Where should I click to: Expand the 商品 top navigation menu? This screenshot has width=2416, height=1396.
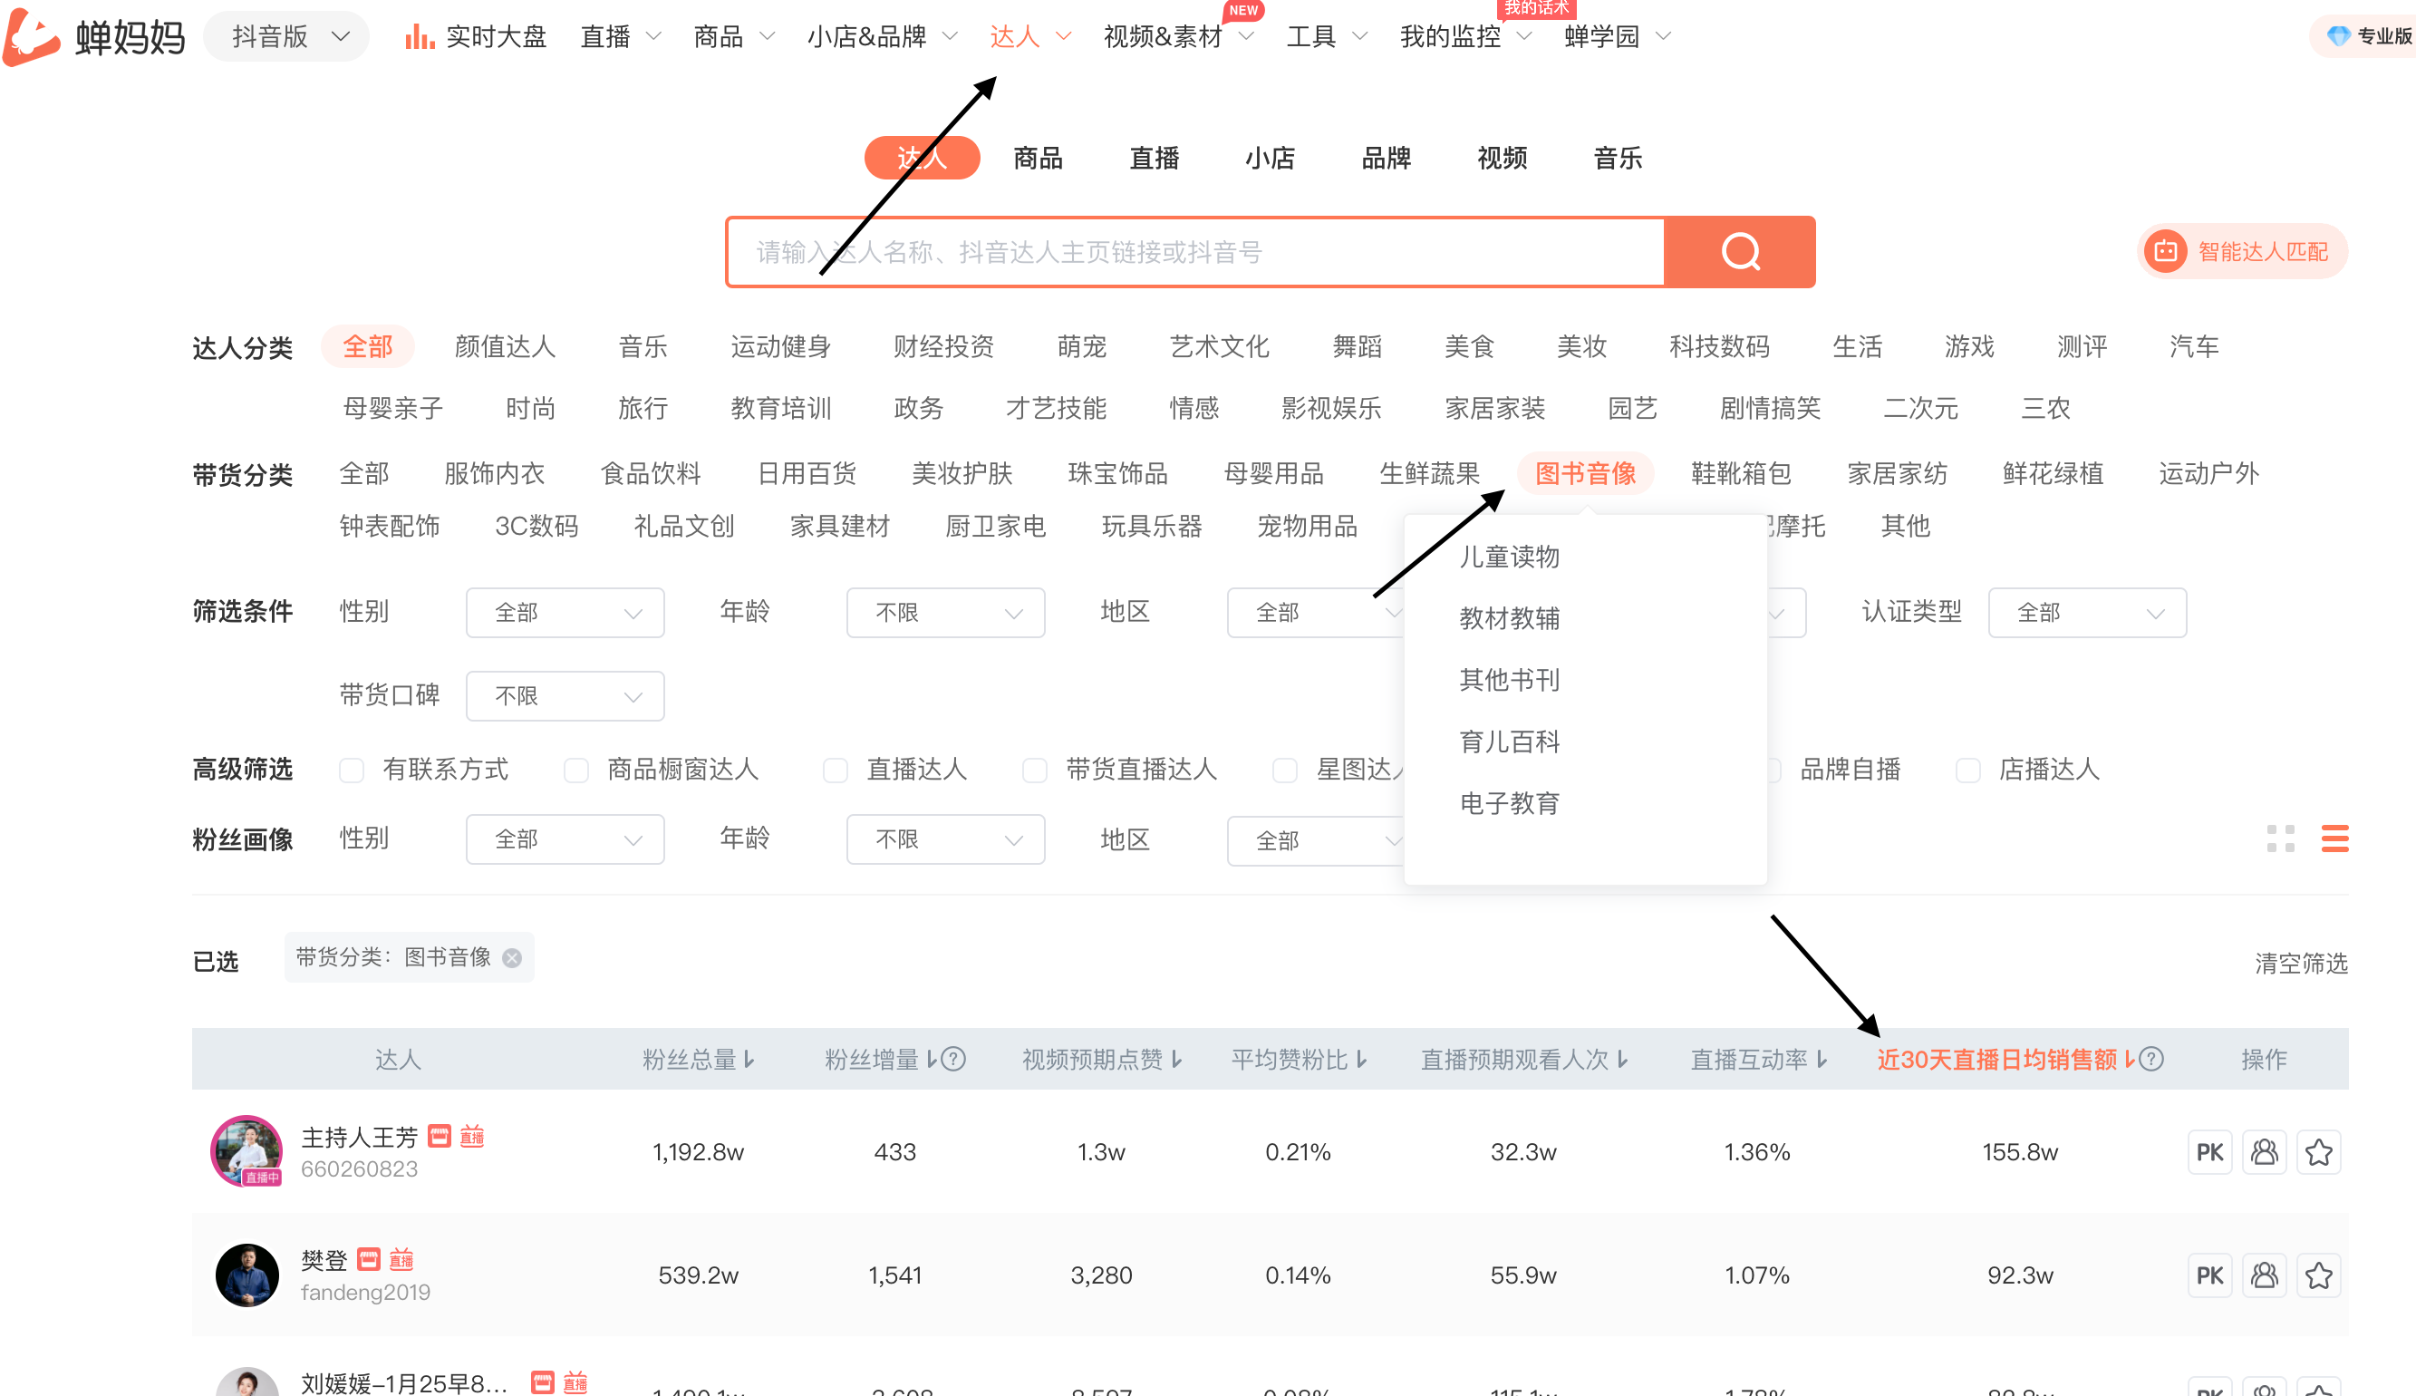click(733, 37)
